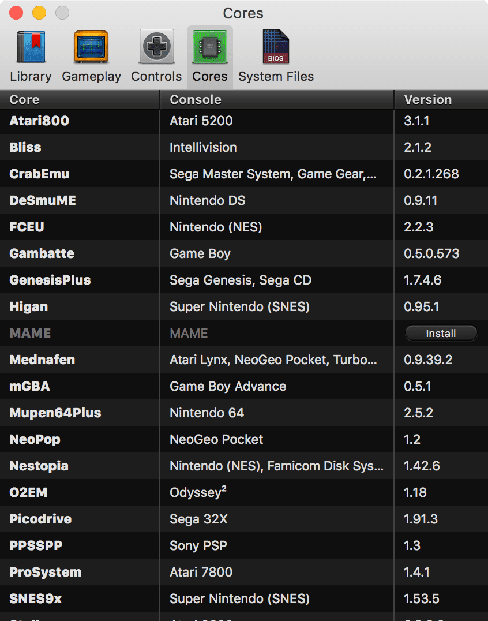The width and height of the screenshot is (488, 621).
Task: Click the Atari 5200 console cell
Action: coord(201,121)
